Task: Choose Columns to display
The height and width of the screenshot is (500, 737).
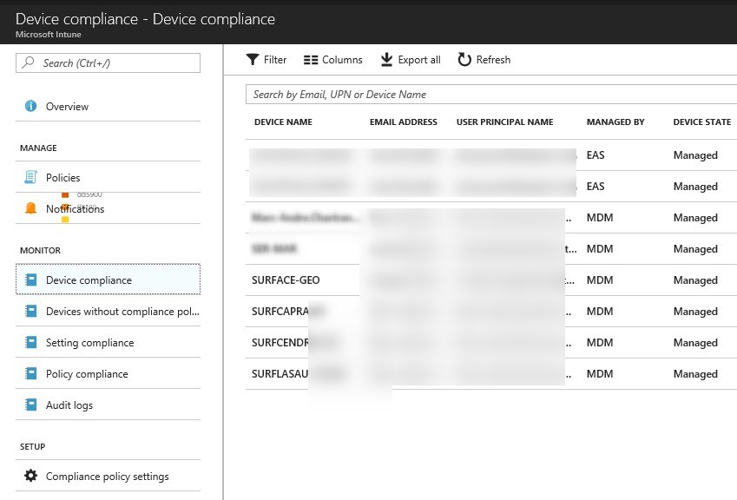Action: [332, 60]
